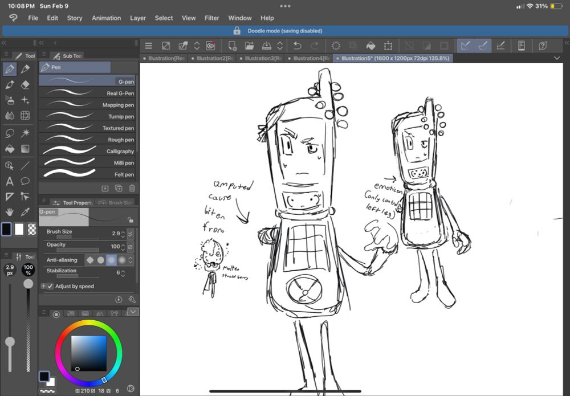Open the Stabilization value stepper

coord(123,273)
